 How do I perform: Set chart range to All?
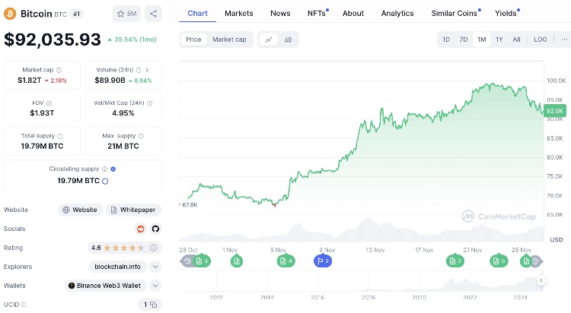(x=516, y=40)
